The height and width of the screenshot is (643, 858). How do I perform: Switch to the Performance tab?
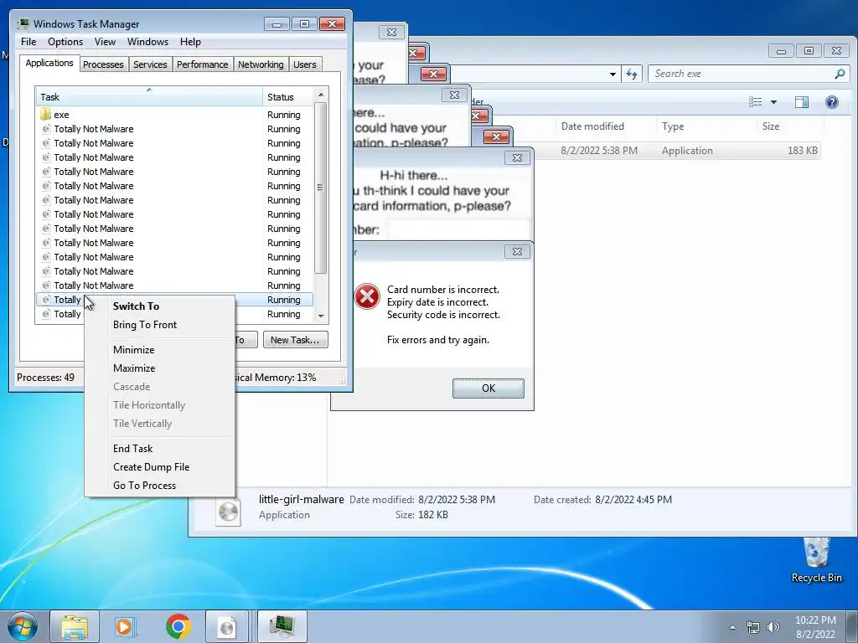click(202, 64)
